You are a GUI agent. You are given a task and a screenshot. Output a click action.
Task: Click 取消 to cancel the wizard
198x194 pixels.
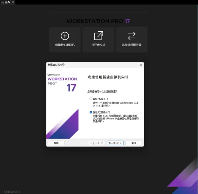click(134, 143)
